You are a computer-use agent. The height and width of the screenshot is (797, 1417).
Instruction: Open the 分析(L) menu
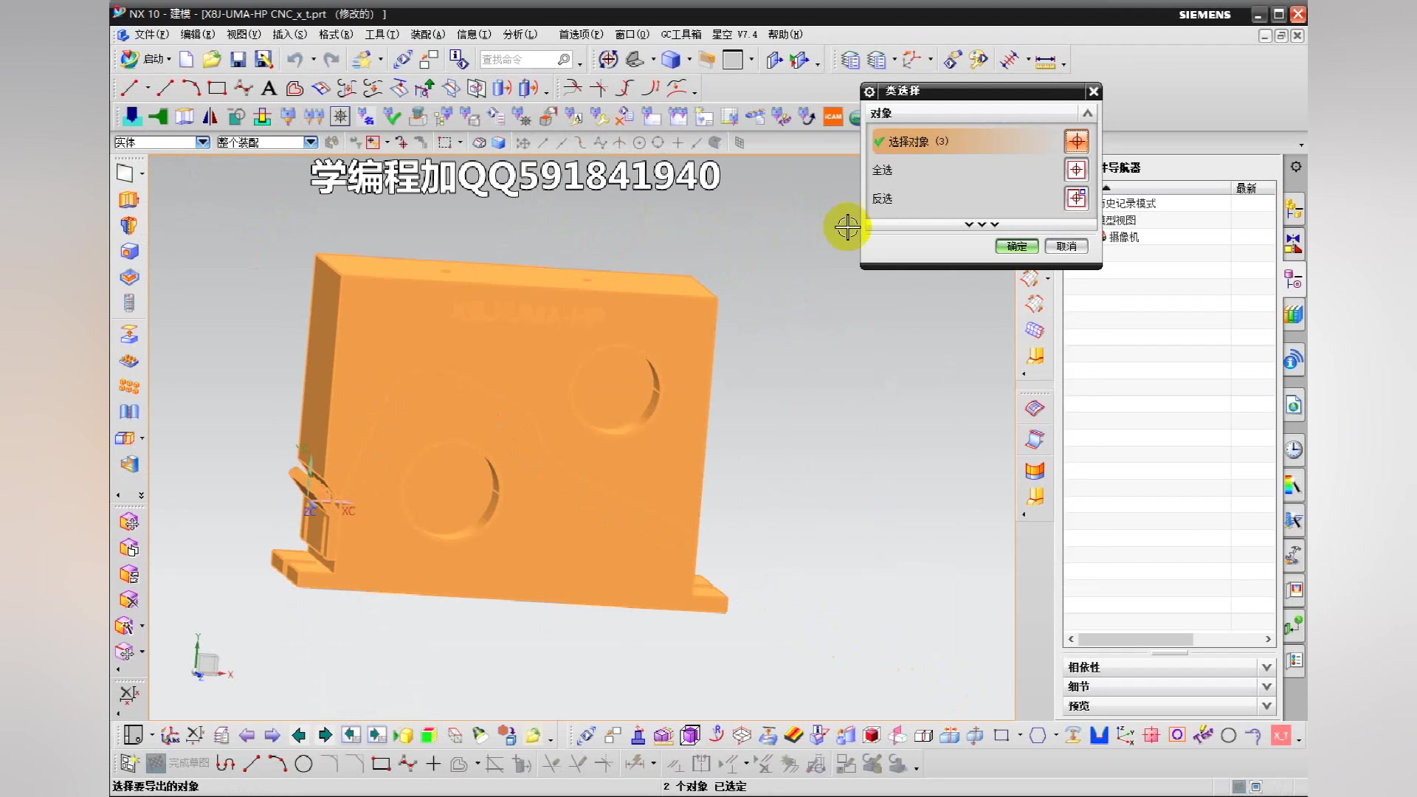[520, 34]
